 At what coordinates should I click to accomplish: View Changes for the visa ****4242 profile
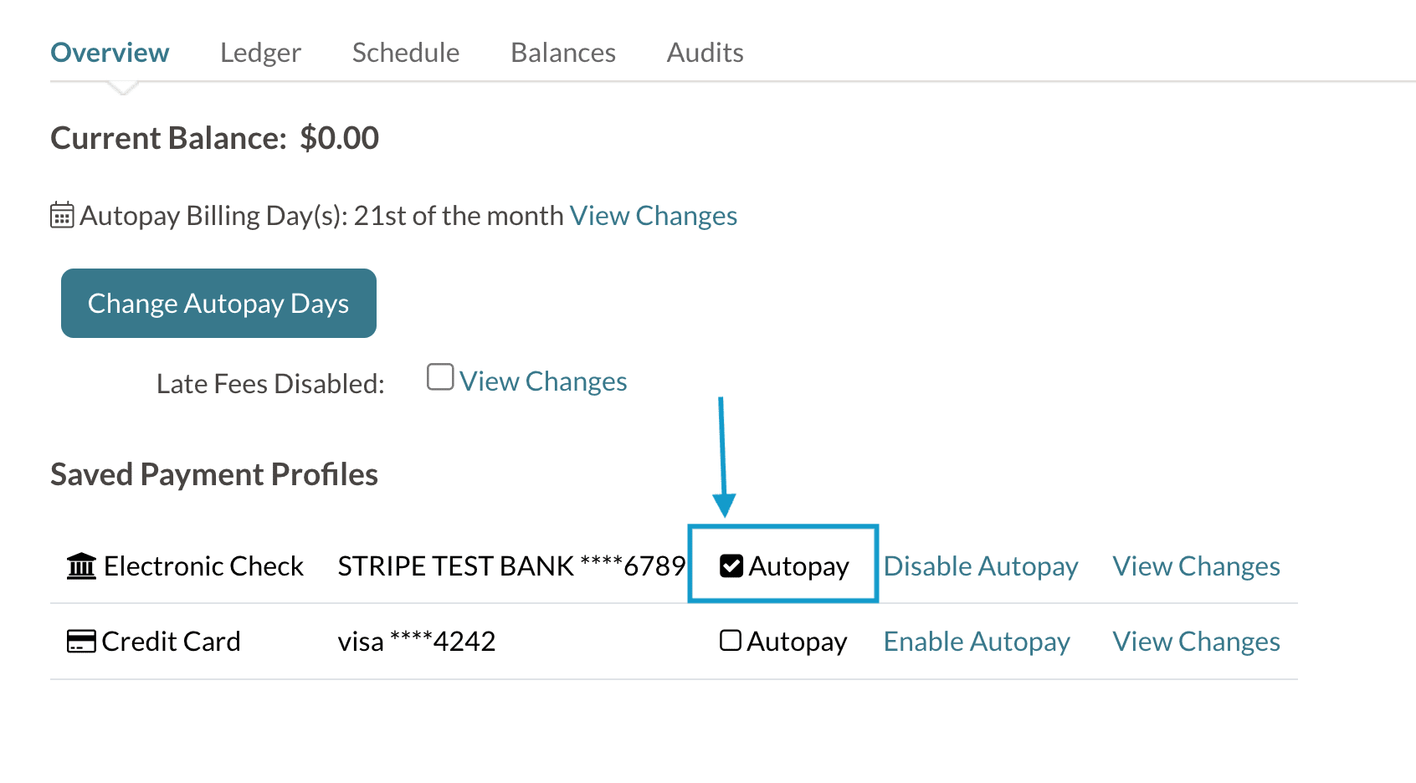tap(1196, 641)
